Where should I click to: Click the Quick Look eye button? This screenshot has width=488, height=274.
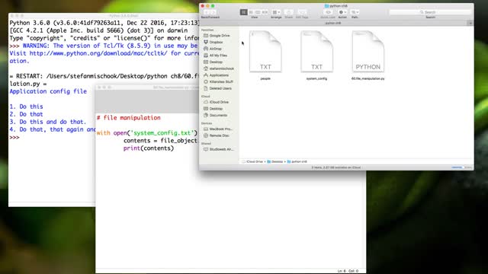tap(328, 12)
